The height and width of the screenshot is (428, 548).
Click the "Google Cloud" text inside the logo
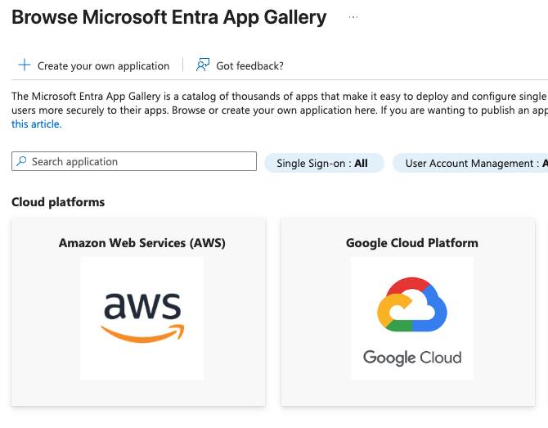pyautogui.click(x=412, y=358)
